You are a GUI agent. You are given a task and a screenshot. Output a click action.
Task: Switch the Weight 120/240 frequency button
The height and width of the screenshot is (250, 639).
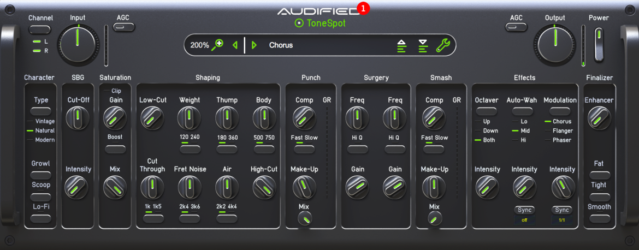click(x=190, y=149)
